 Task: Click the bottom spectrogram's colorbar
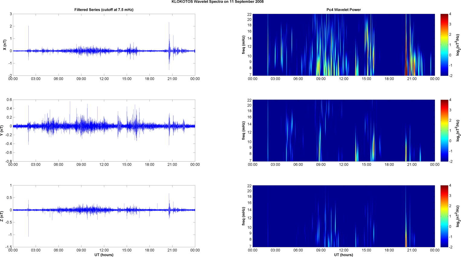[x=444, y=216]
